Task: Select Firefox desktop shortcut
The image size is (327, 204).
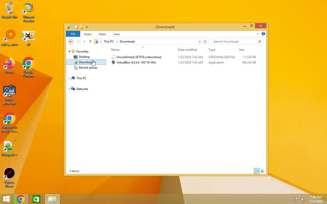Action: point(9,66)
